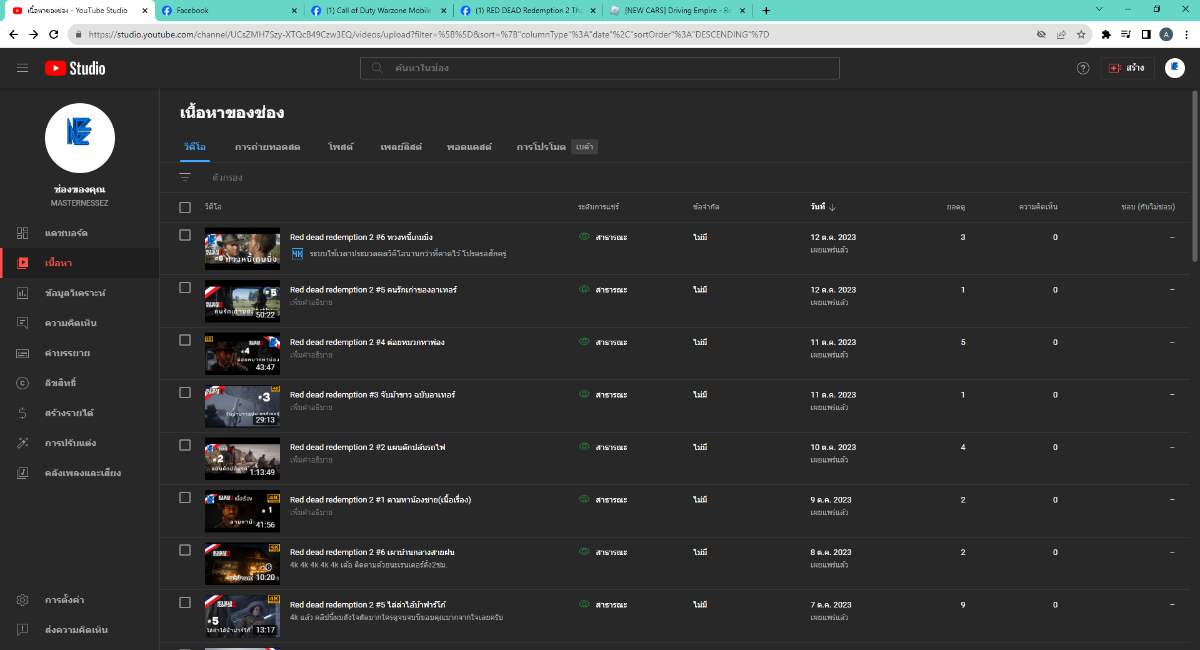Switch to the โพสต์ (Posts) tab
1200x650 pixels.
click(x=341, y=147)
